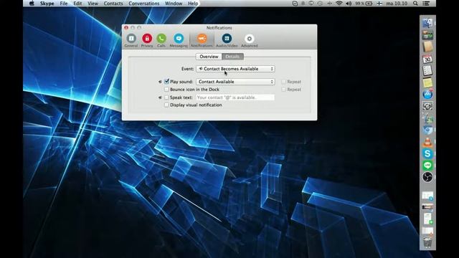Open the Contact Available sound dropdown
This screenshot has width=459, height=258.
235,82
